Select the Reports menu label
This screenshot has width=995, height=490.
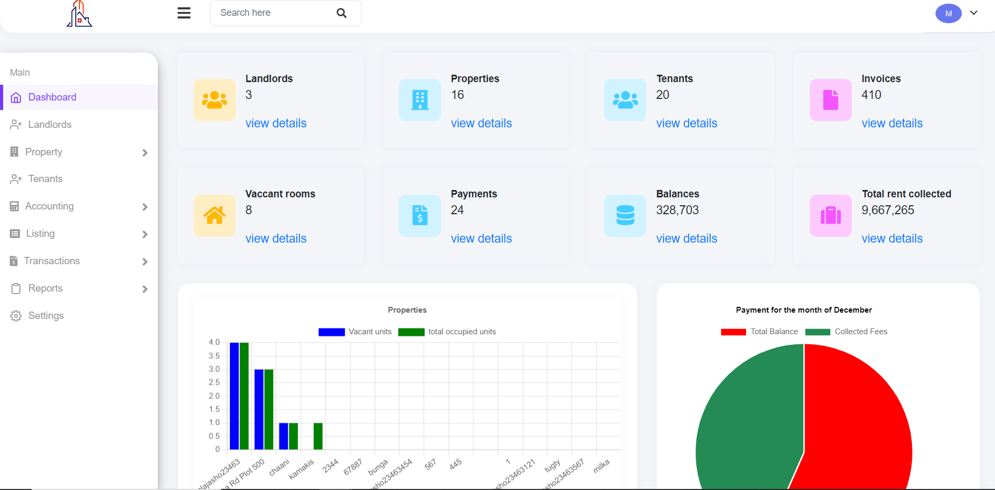click(45, 288)
